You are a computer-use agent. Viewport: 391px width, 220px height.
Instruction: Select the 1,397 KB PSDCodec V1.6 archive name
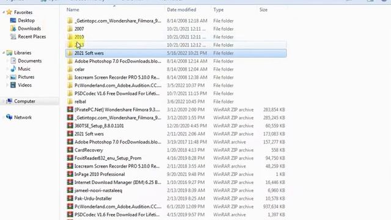tap(117, 215)
